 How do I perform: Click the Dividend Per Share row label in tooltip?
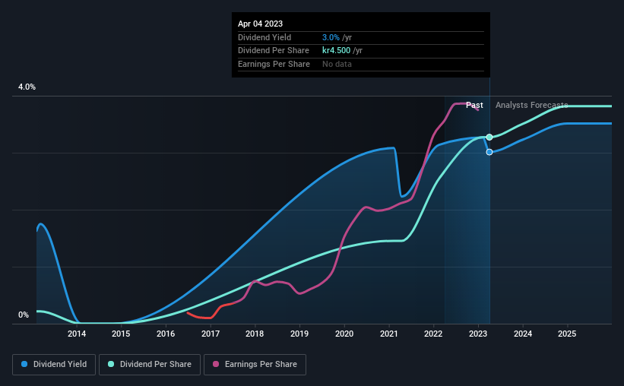274,51
